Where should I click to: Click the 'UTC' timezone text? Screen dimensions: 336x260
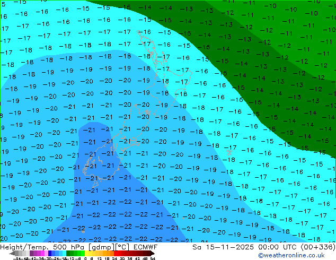coord(290,247)
